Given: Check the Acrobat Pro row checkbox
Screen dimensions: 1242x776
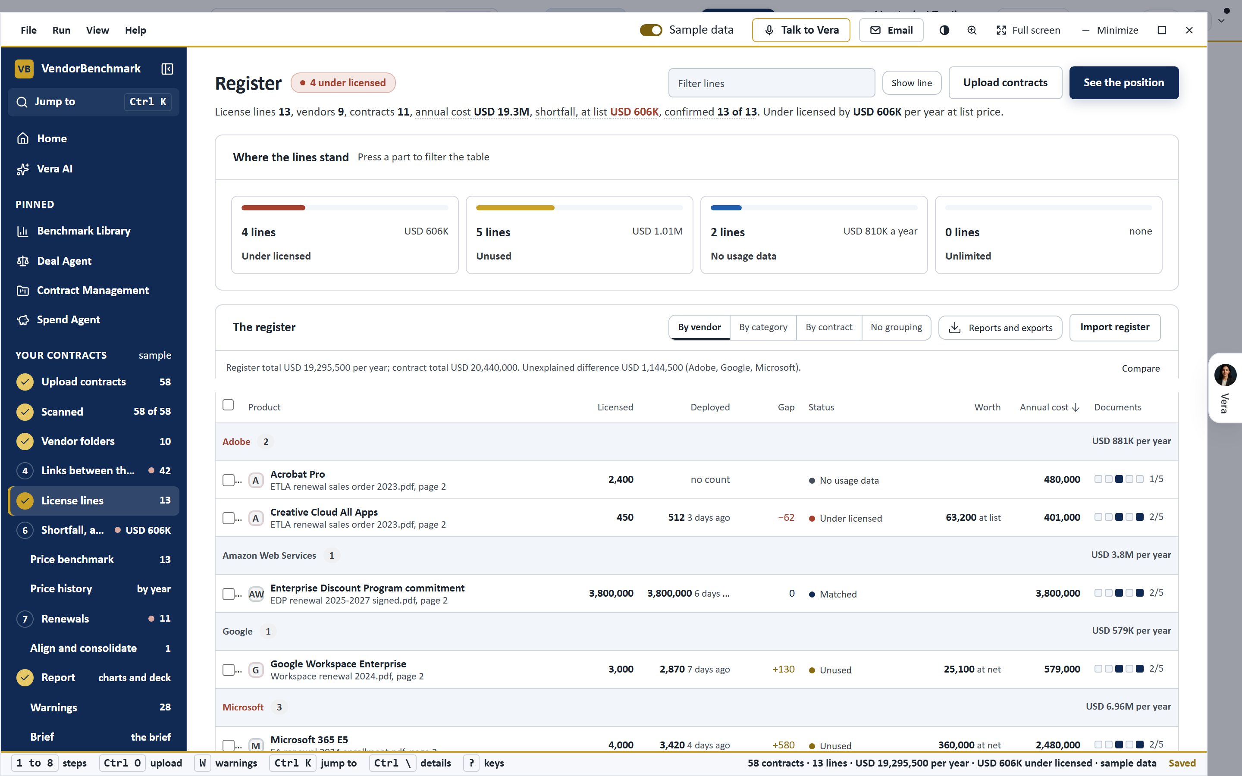Looking at the screenshot, I should 229,480.
